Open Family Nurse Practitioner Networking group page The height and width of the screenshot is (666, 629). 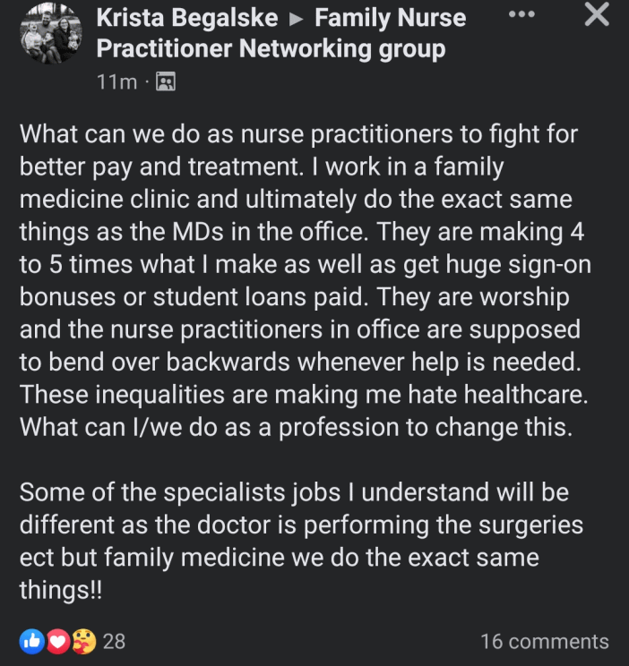click(281, 33)
